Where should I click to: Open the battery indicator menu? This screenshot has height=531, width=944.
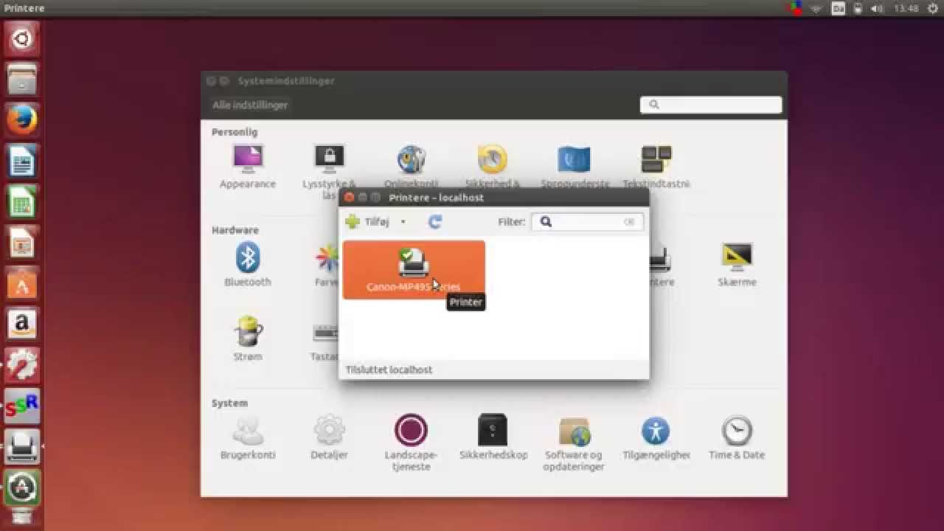[x=858, y=8]
